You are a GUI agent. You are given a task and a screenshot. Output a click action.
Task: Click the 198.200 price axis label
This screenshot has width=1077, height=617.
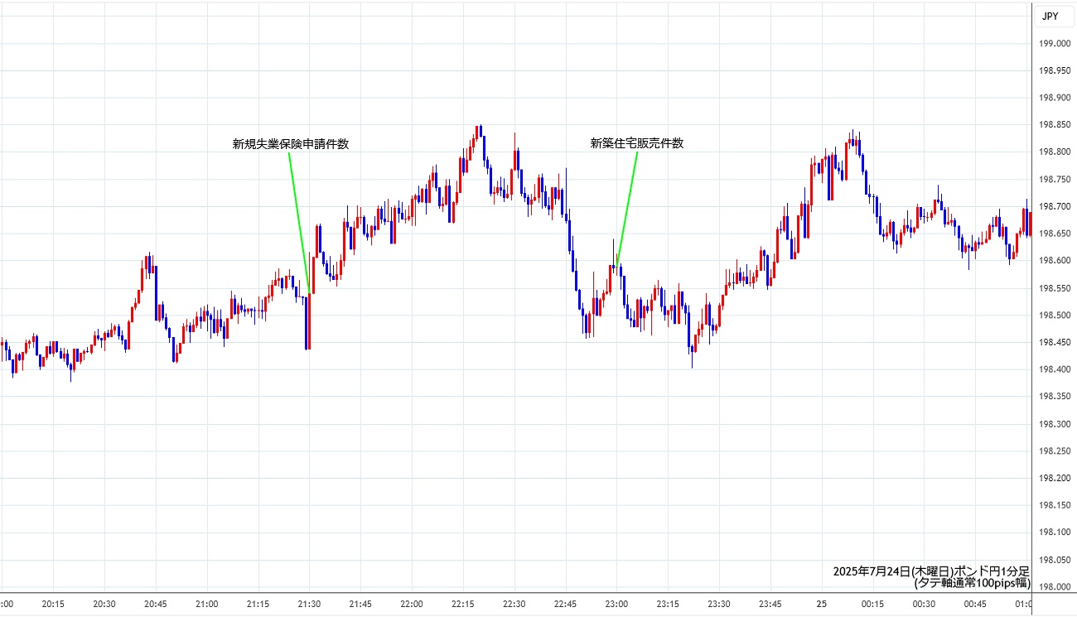(1055, 478)
